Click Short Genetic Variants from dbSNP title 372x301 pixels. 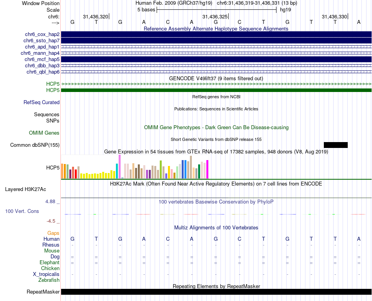(216, 139)
